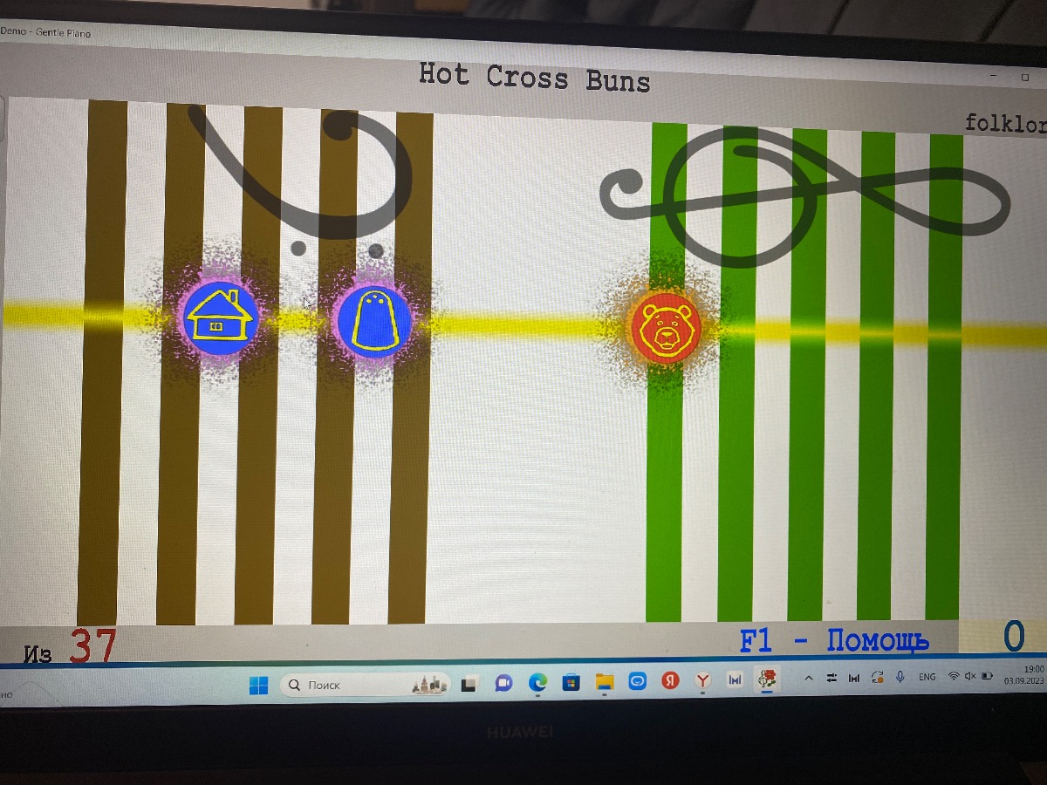This screenshot has width=1047, height=785.
Task: Click the red bear note circle
Action: (x=667, y=326)
